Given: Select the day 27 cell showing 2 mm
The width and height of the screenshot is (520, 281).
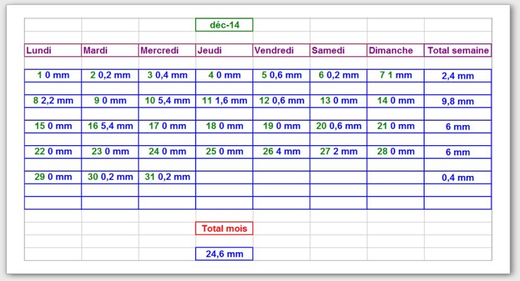Looking at the screenshot, I should click(x=339, y=152).
